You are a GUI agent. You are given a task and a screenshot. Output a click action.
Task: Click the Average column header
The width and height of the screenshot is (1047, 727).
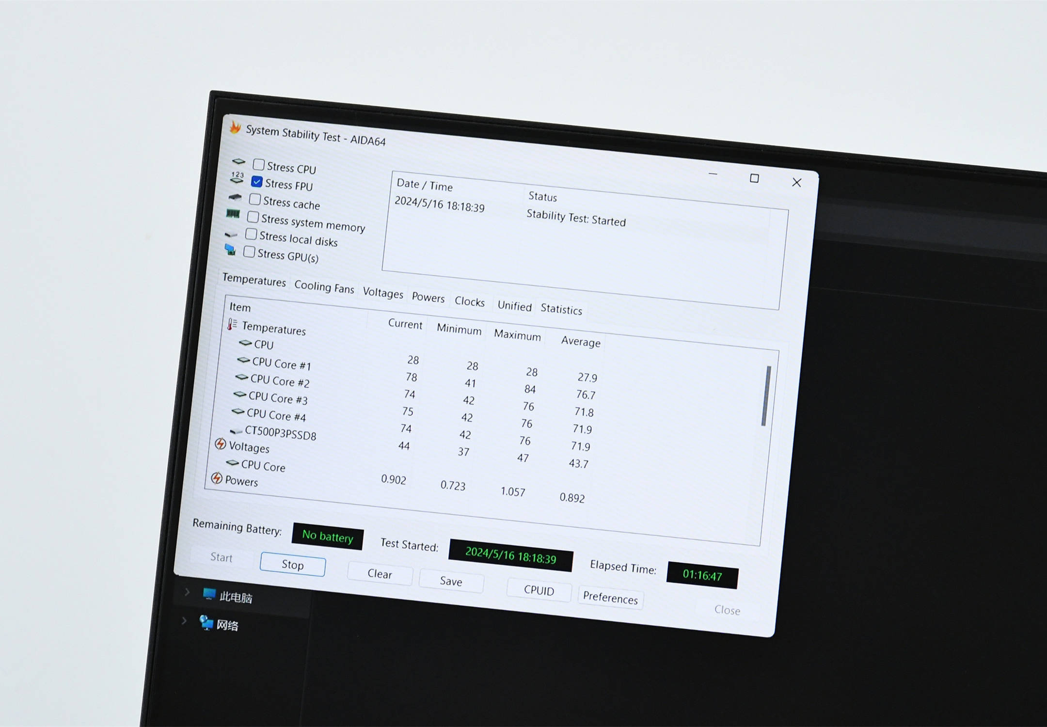(581, 342)
